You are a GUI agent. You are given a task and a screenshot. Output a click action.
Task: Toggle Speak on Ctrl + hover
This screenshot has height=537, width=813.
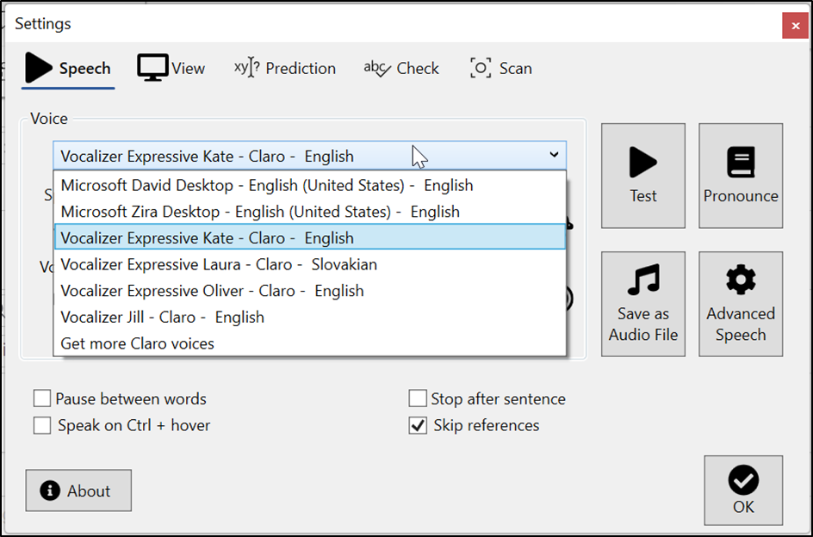tap(42, 425)
